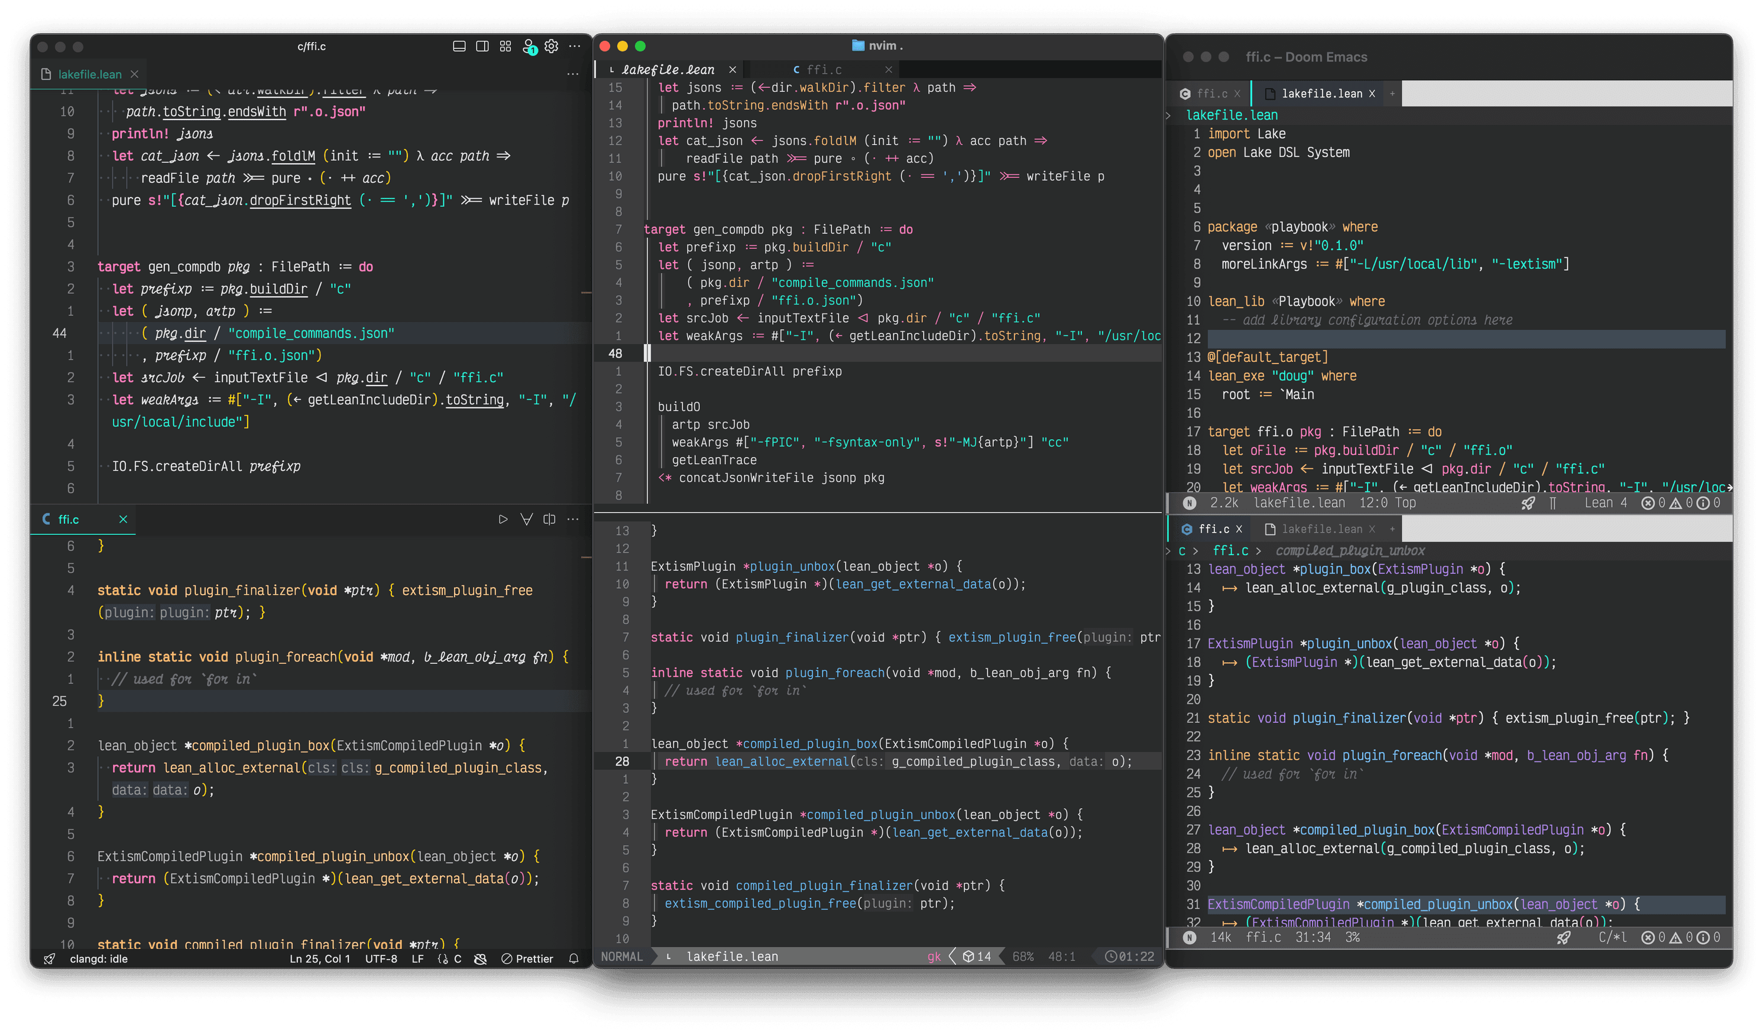1763x1034 pixels.
Task: Open Customize Layout grid icon in VS Code
Action: (x=505, y=46)
